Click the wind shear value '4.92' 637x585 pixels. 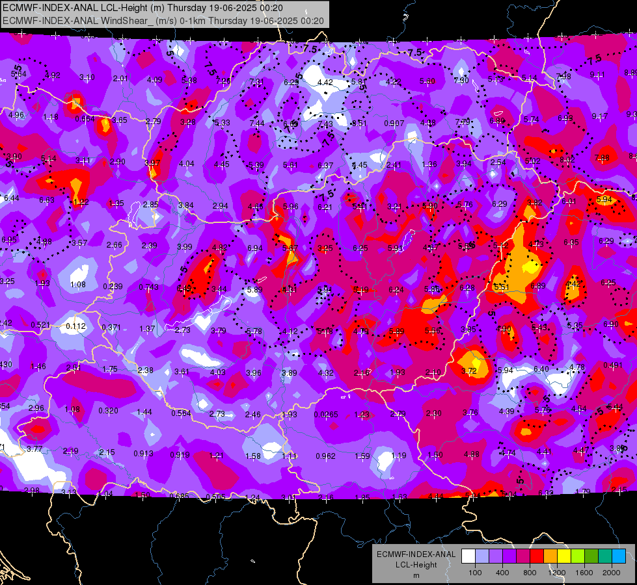pos(53,75)
